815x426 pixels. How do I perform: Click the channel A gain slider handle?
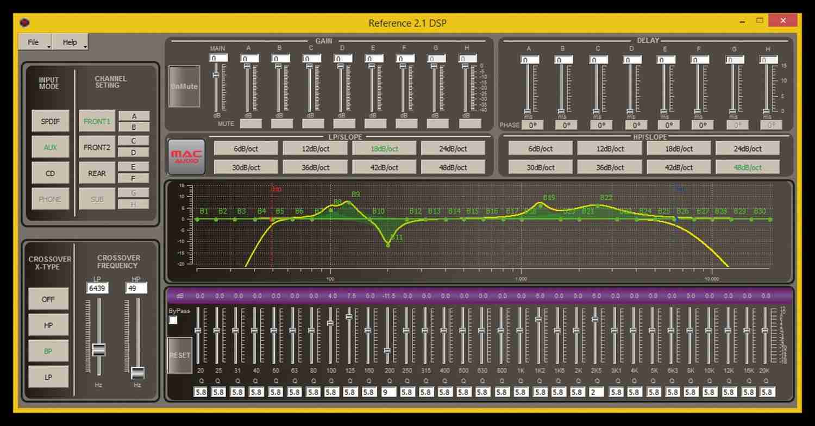click(x=247, y=66)
